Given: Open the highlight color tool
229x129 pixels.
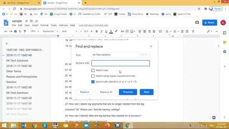Looking at the screenshot, I should [116, 31].
